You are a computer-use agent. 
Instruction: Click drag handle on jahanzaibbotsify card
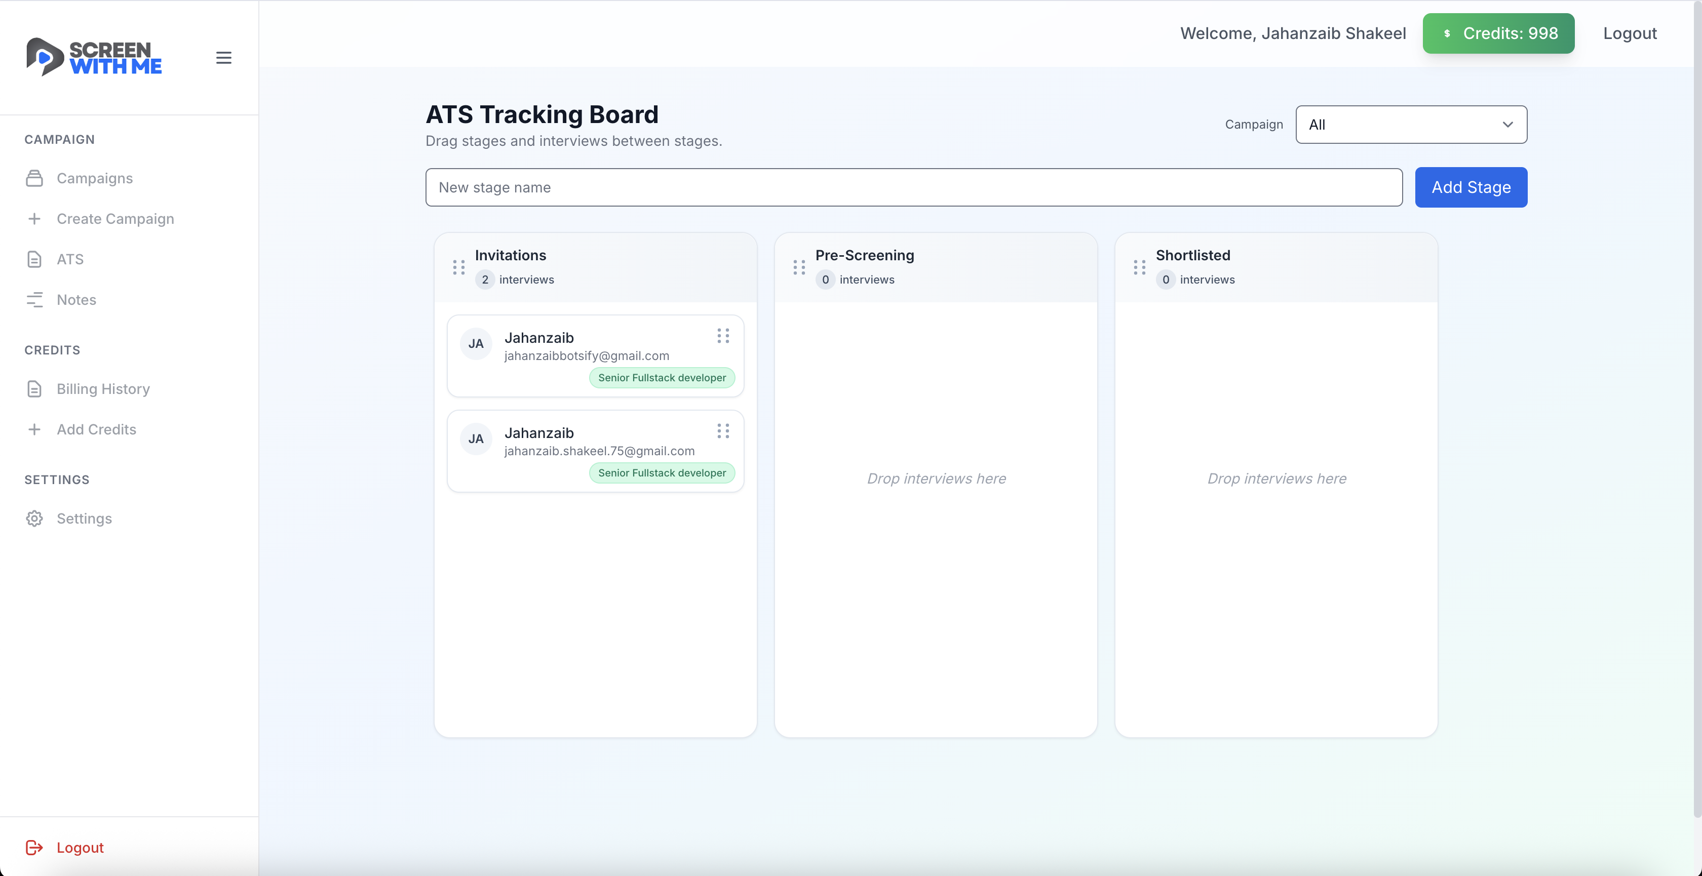723,336
